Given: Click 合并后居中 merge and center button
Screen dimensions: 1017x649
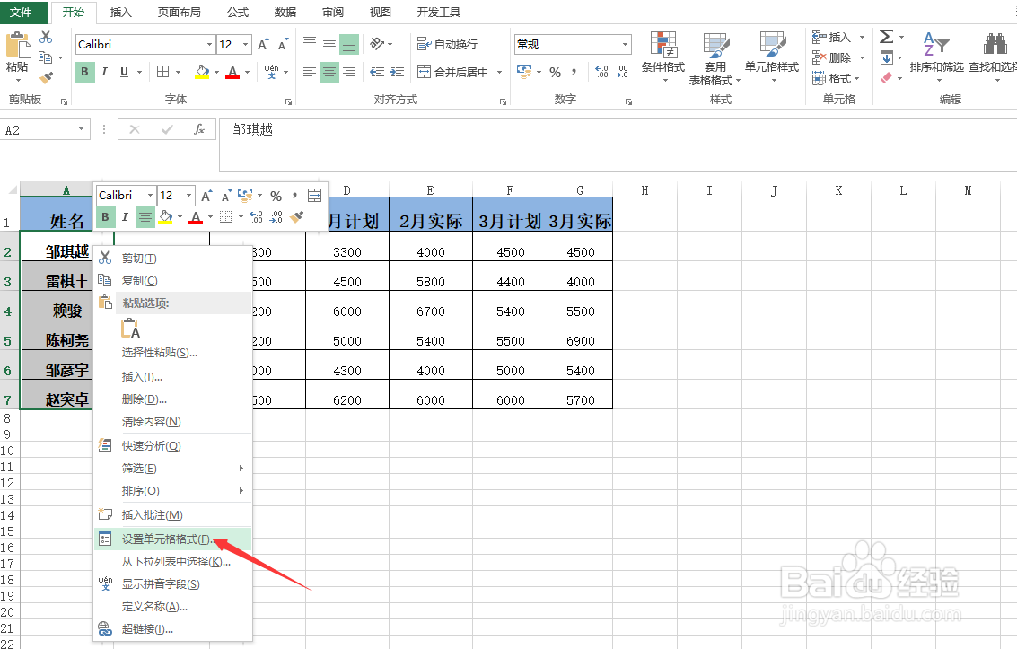Looking at the screenshot, I should pyautogui.click(x=453, y=72).
